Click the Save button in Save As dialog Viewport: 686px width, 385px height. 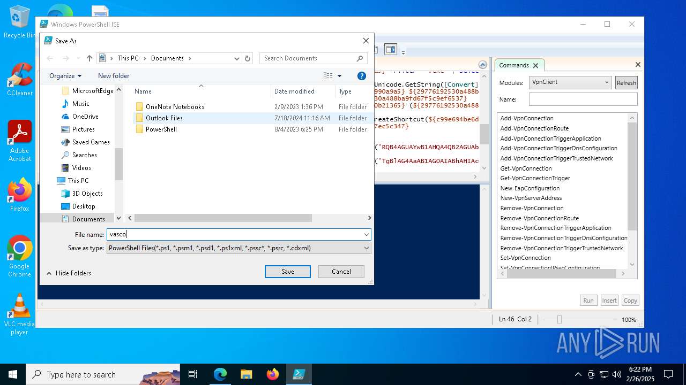click(287, 272)
